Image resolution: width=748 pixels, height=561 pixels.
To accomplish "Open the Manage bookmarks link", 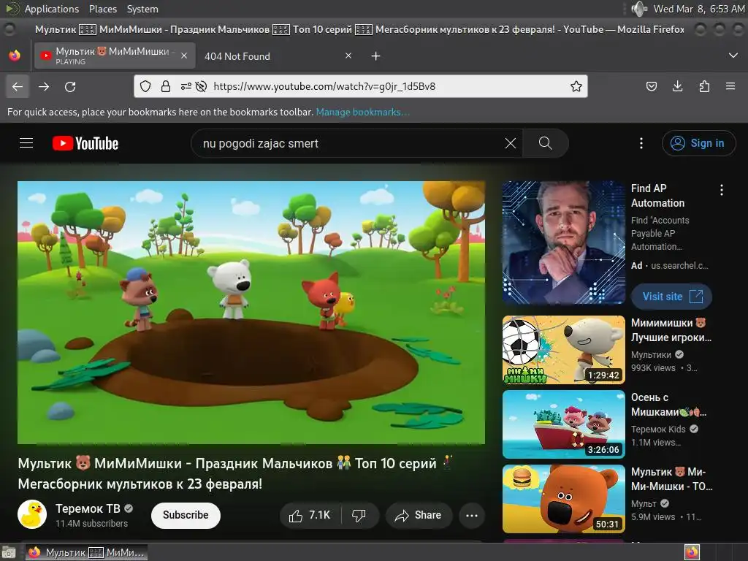I will click(362, 112).
